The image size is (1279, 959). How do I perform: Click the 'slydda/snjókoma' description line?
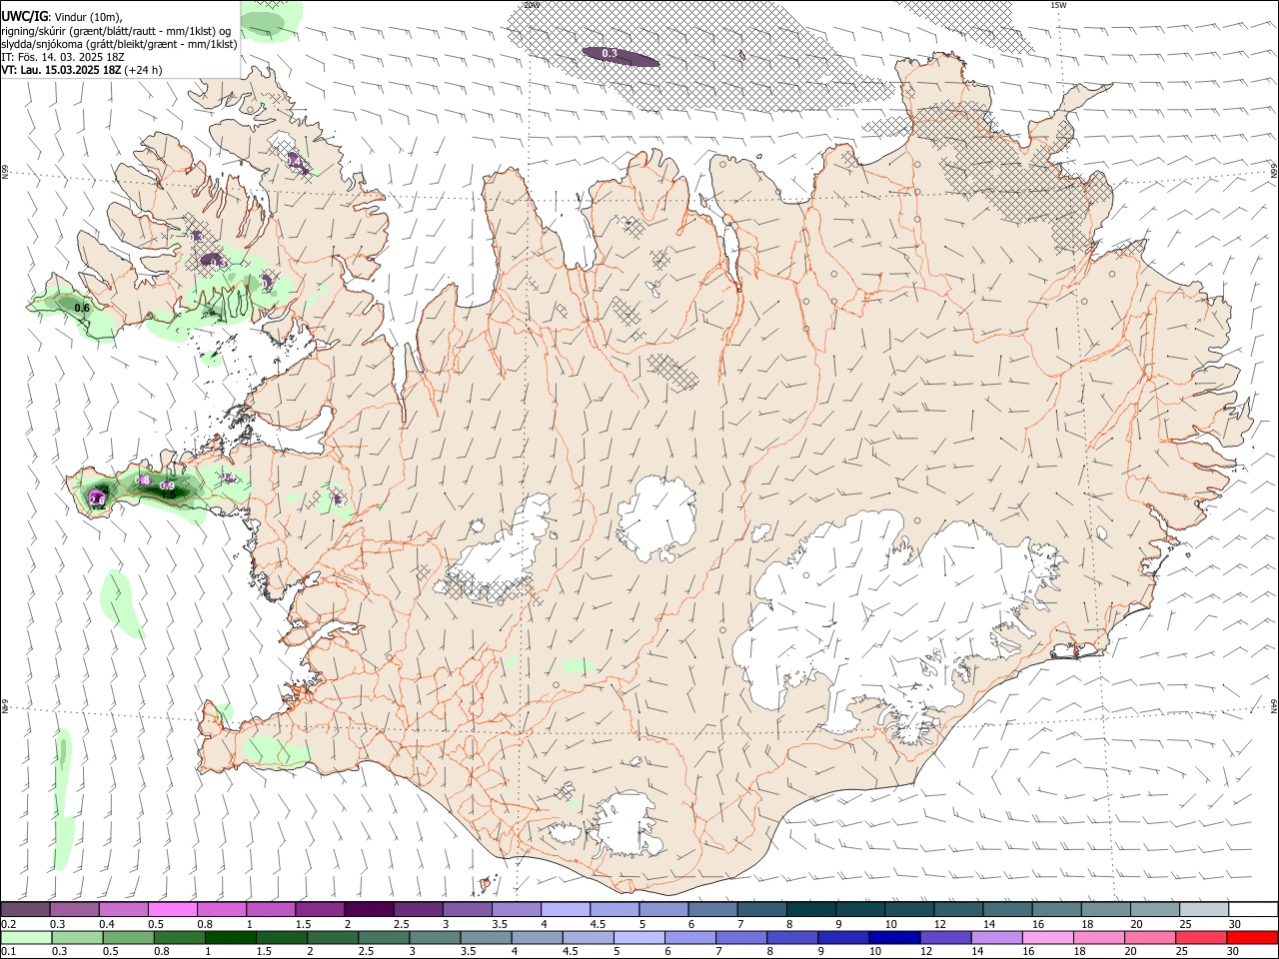click(119, 44)
